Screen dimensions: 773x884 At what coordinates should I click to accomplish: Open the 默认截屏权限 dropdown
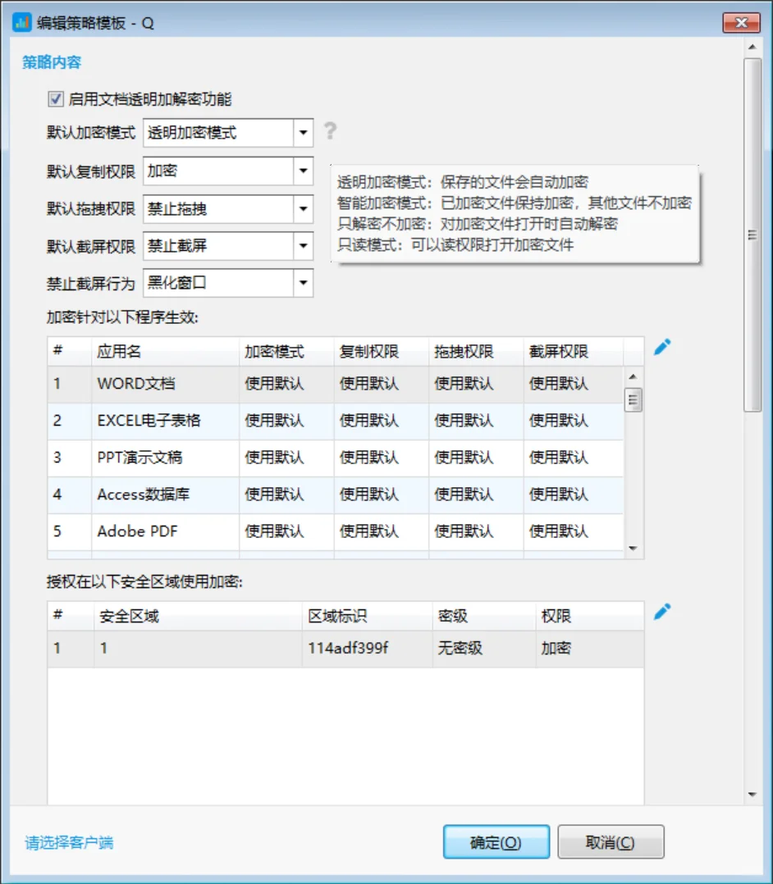tap(302, 247)
